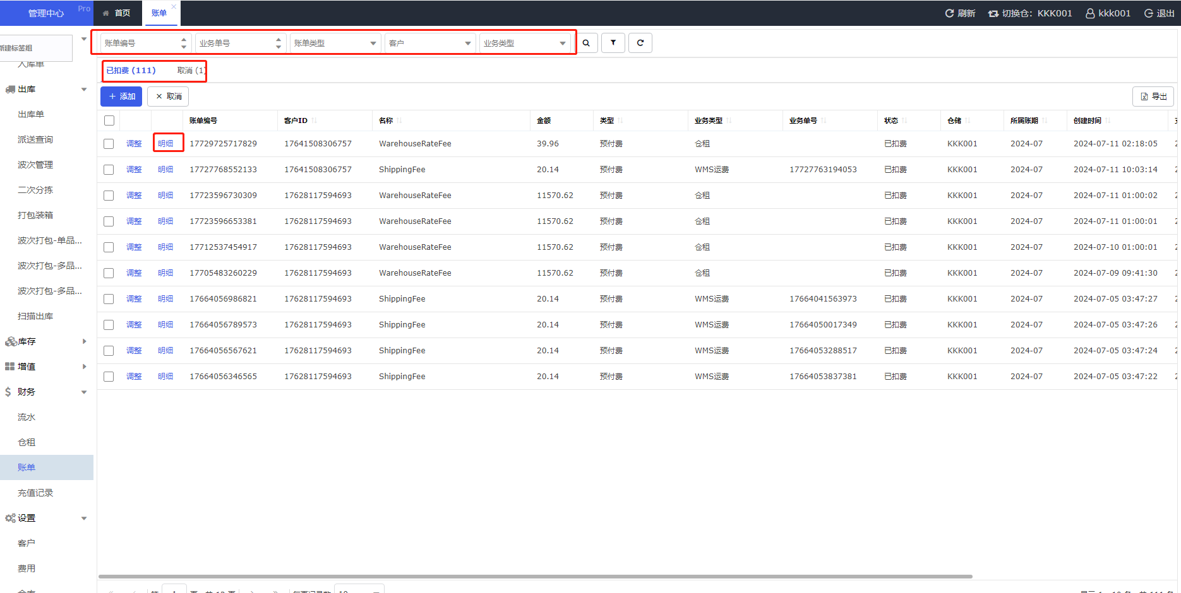Sort by 状态 column sort icon
This screenshot has width=1181, height=593.
(904, 120)
